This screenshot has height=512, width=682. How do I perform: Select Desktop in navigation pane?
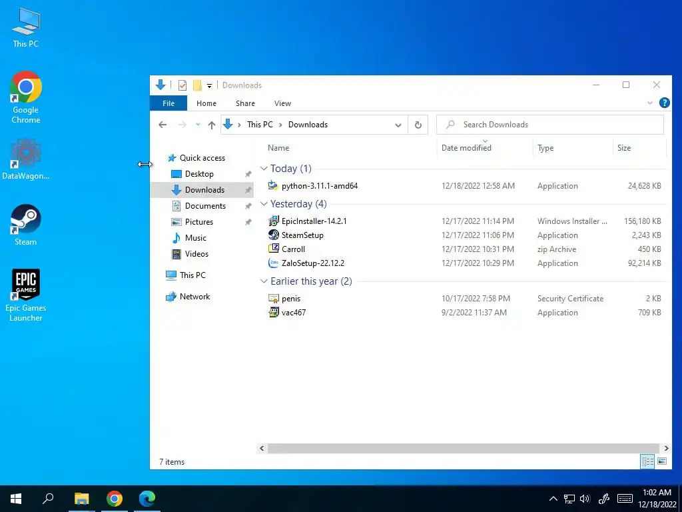tap(199, 174)
